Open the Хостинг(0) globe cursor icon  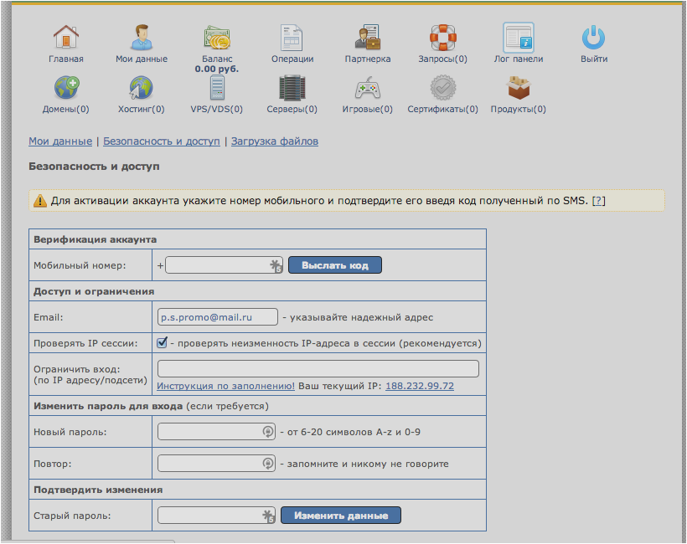pyautogui.click(x=141, y=88)
